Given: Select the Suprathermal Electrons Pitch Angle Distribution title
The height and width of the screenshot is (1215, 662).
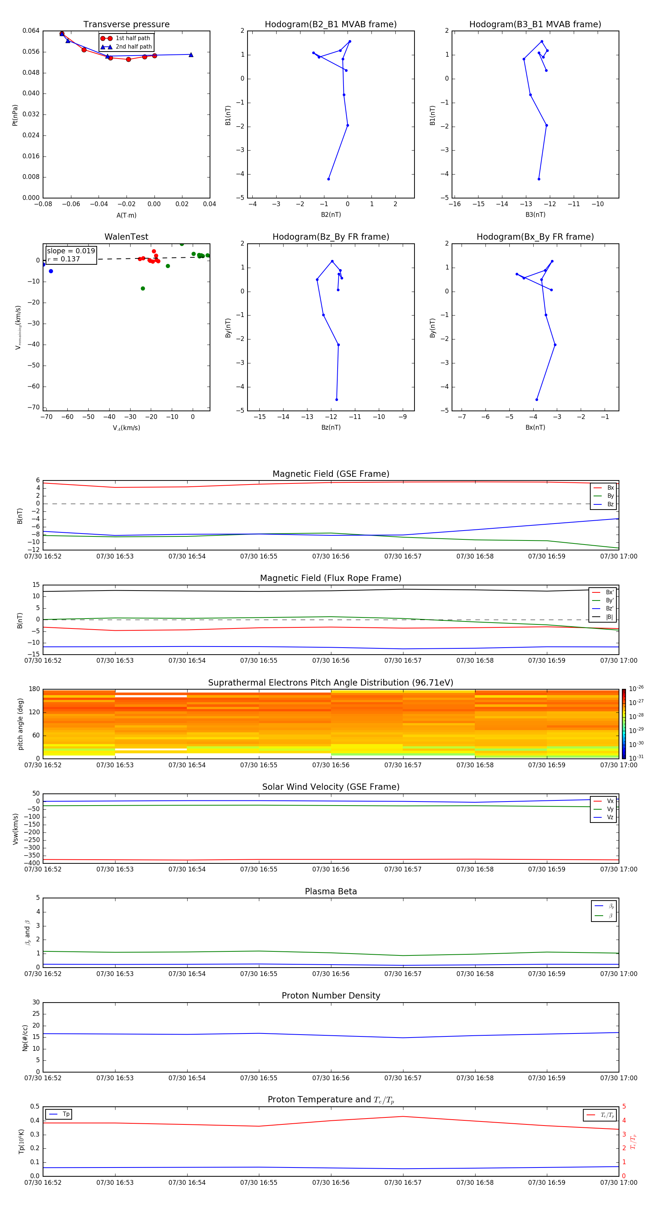Looking at the screenshot, I should 331,683.
